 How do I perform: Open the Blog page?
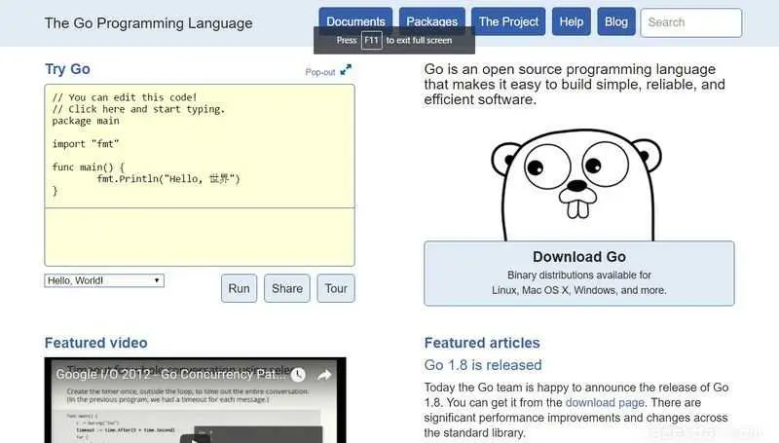(x=616, y=21)
